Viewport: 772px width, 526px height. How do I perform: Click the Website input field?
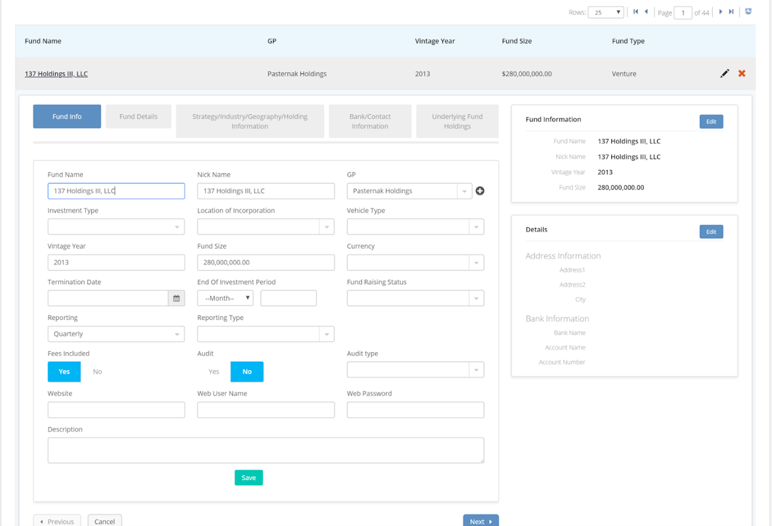click(x=116, y=410)
